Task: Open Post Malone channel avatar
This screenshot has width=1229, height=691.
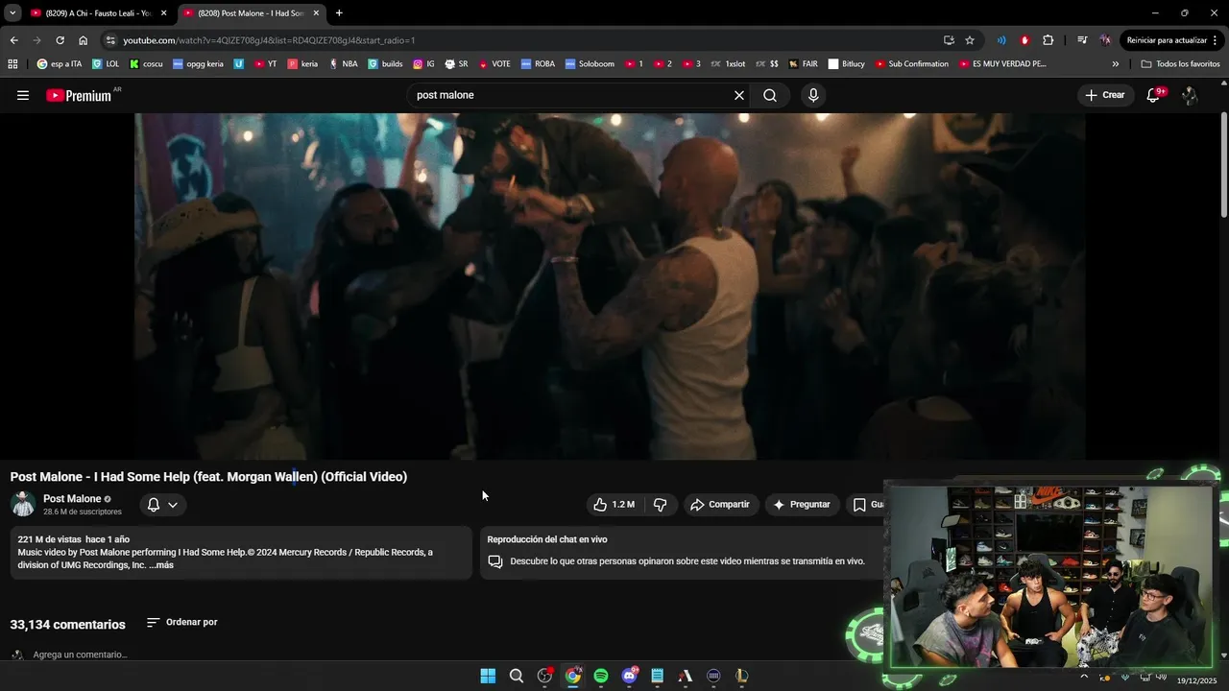Action: (23, 504)
